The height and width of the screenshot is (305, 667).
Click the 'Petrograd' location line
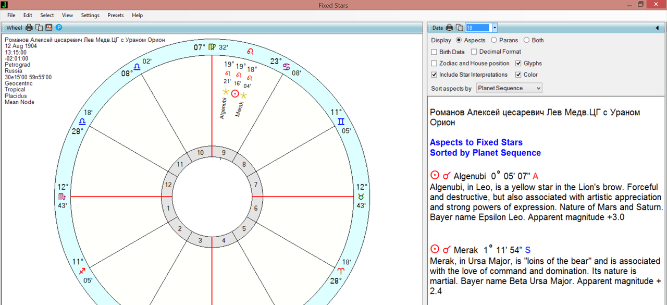tap(17, 65)
